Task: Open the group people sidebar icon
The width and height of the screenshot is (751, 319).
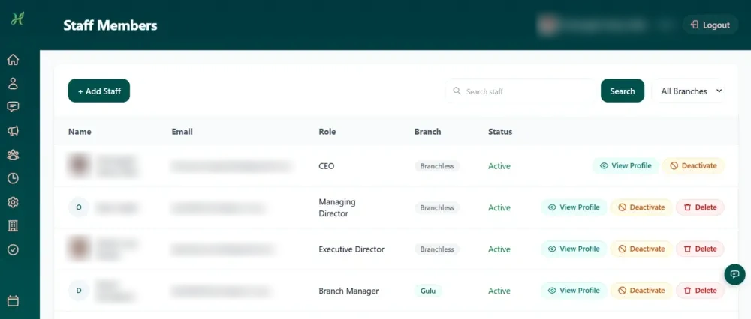Action: coord(13,155)
